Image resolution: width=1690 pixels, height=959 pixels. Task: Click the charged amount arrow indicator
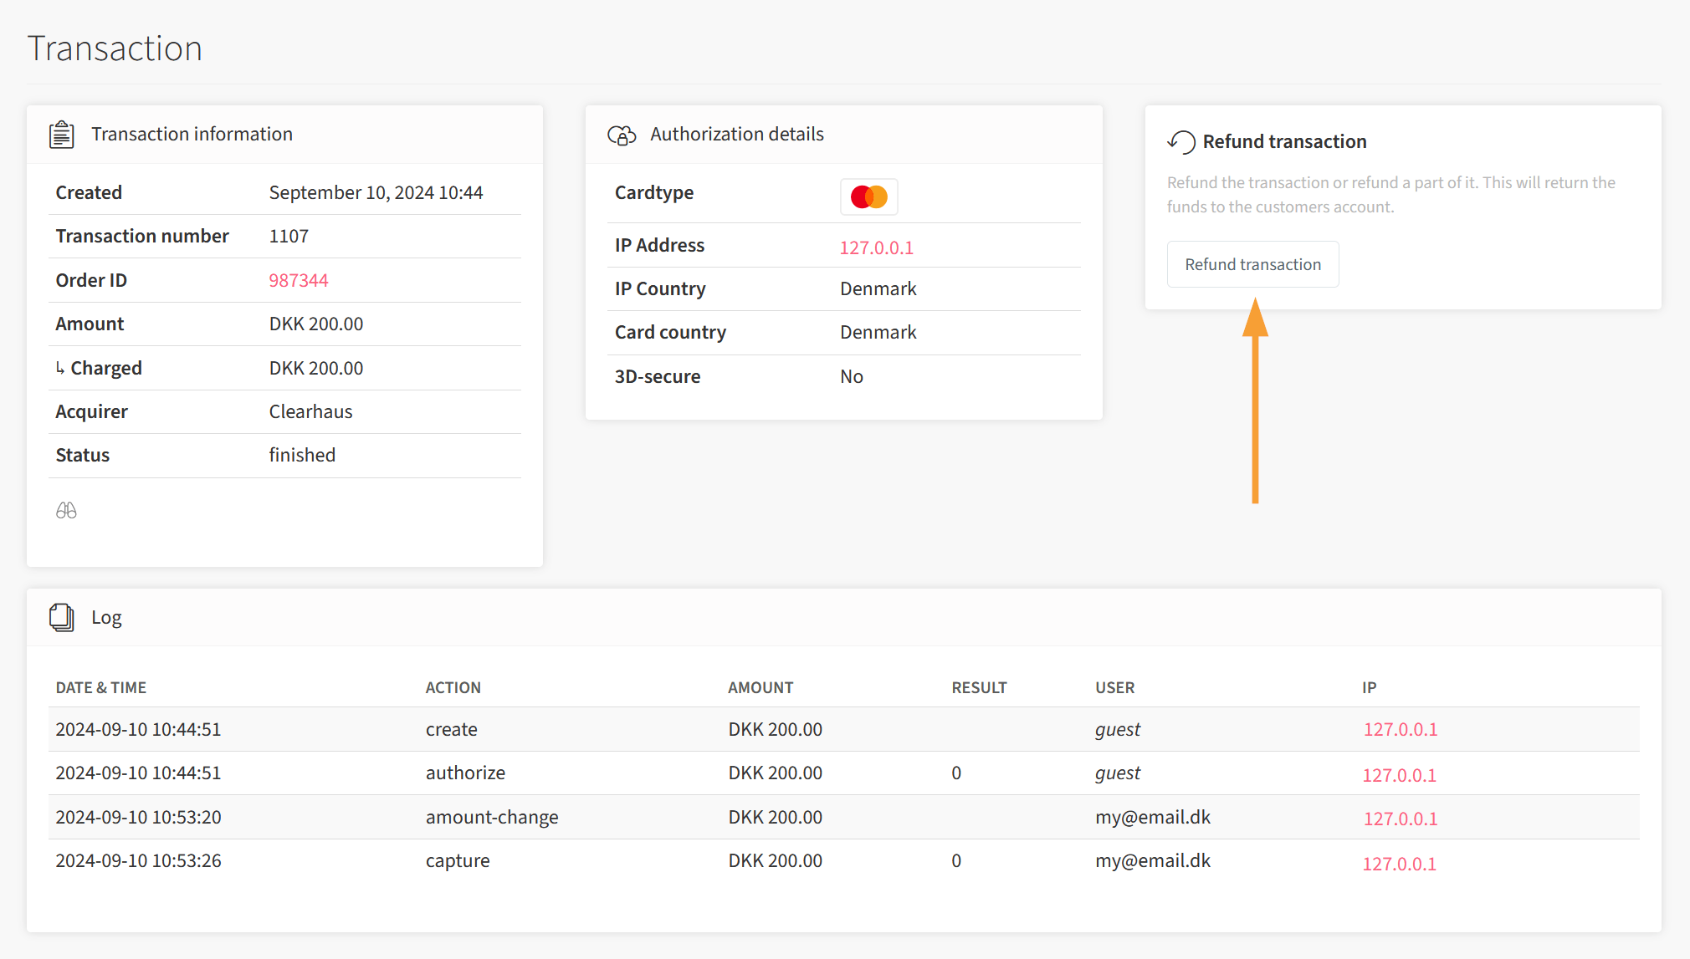coord(60,368)
